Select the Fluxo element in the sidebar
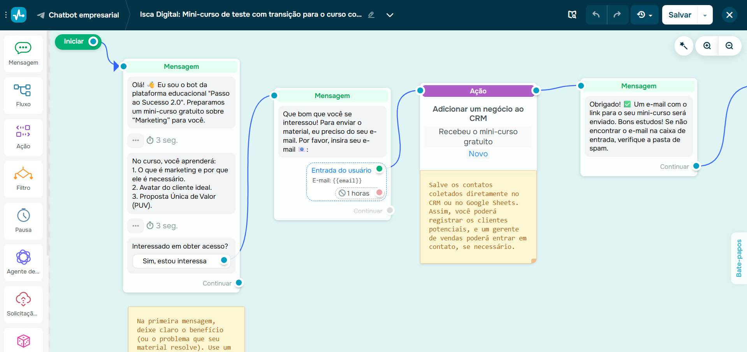The width and height of the screenshot is (747, 352). (x=23, y=95)
